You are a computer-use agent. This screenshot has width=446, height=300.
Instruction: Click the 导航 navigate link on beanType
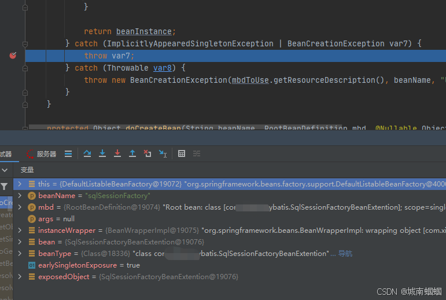coord(345,254)
